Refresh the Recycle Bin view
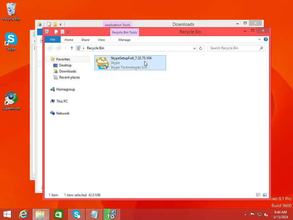The height and width of the screenshot is (220, 293). pos(201,48)
